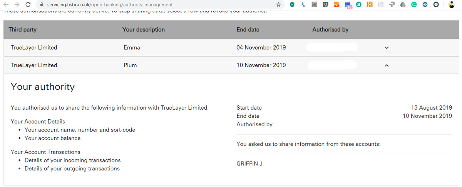Screen dimensions: 462x187
Task: Click TrueLayer Limited in the Plum row
Action: (x=34, y=65)
